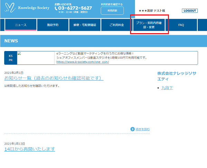Open the プラン・契約内容確認・変更 tab
Image resolution: width=207 pixels, height=168 pixels.
pos(149,25)
